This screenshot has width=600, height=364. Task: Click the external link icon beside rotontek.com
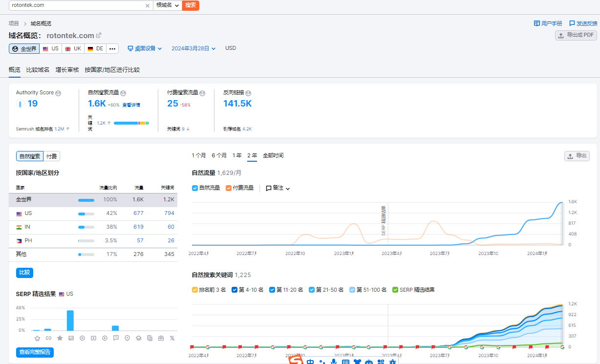(99, 35)
